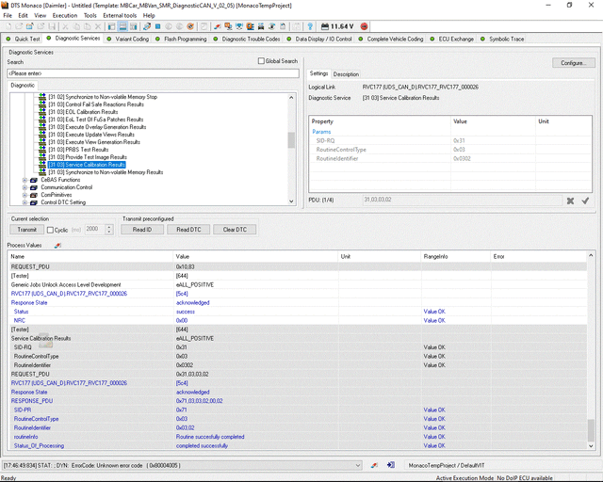Image resolution: width=603 pixels, height=482 pixels.
Task: Click the red connector plug toolbar icon
Action: (218, 26)
